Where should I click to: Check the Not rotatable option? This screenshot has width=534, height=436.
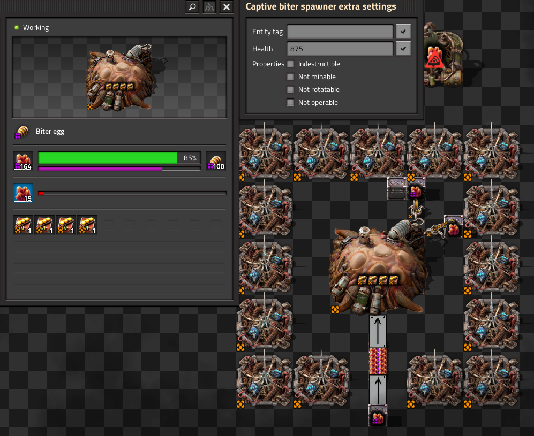click(x=290, y=90)
